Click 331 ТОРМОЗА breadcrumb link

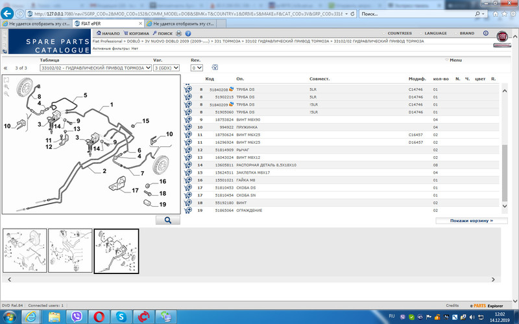(x=228, y=41)
